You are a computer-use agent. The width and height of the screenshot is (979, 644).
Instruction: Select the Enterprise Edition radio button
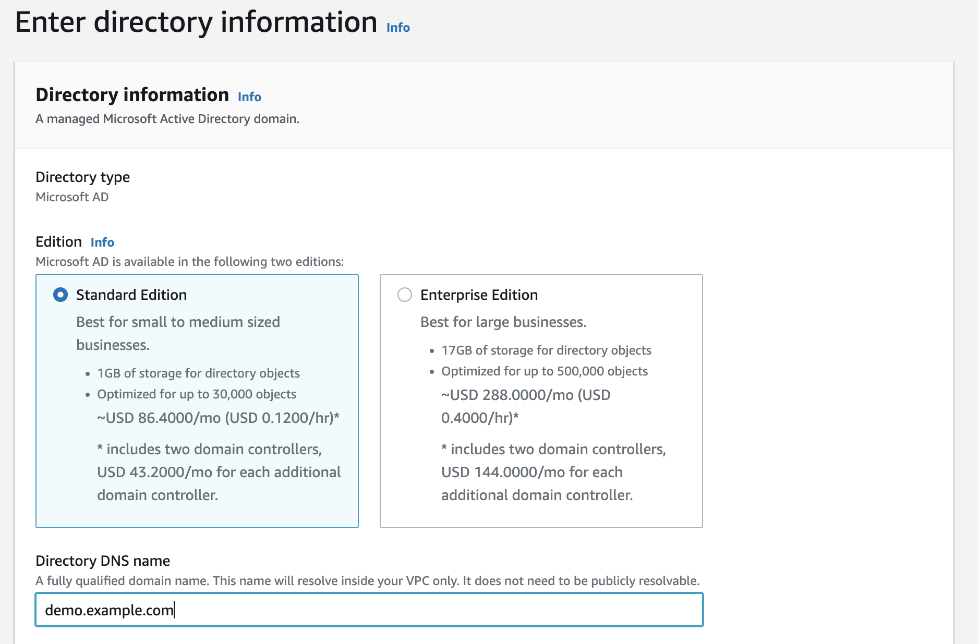click(405, 295)
